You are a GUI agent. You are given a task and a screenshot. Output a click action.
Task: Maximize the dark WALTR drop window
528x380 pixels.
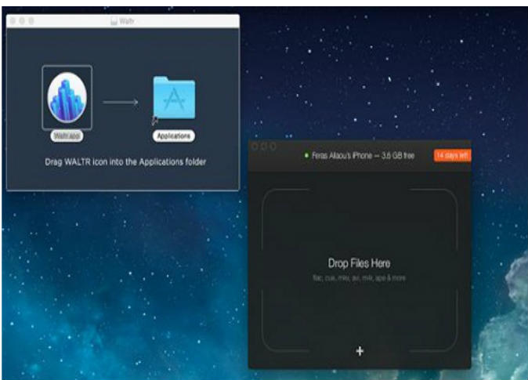[273, 147]
